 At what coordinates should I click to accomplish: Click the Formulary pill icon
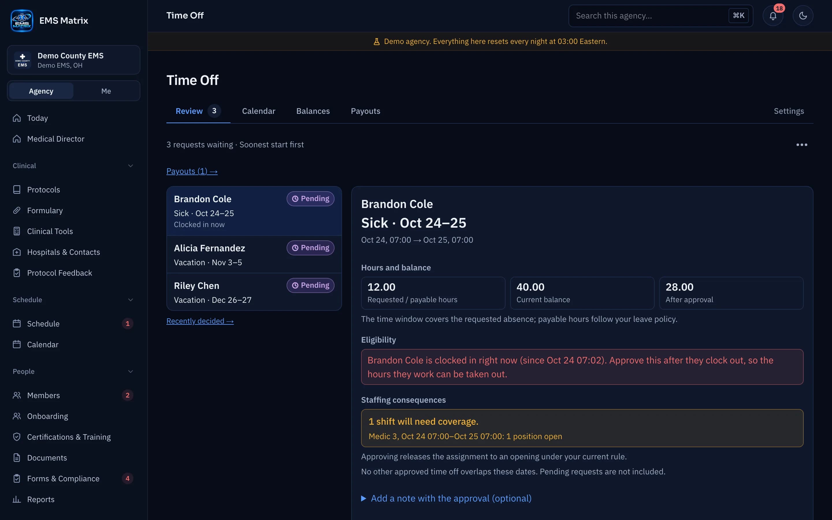click(17, 211)
